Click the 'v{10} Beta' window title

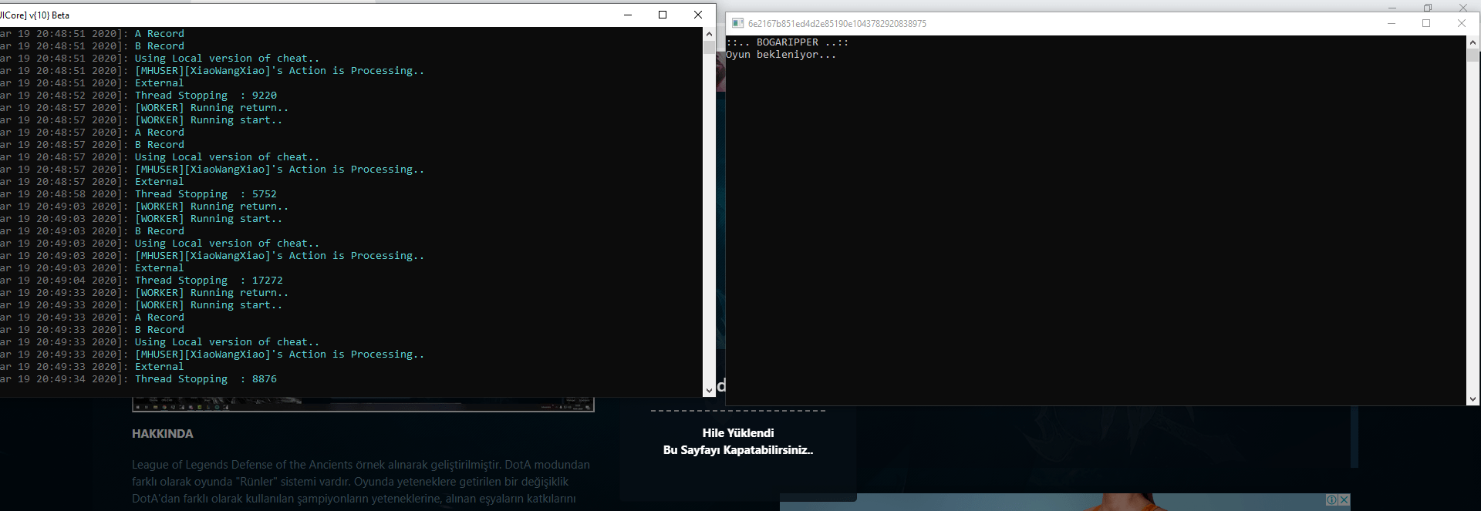coord(49,15)
